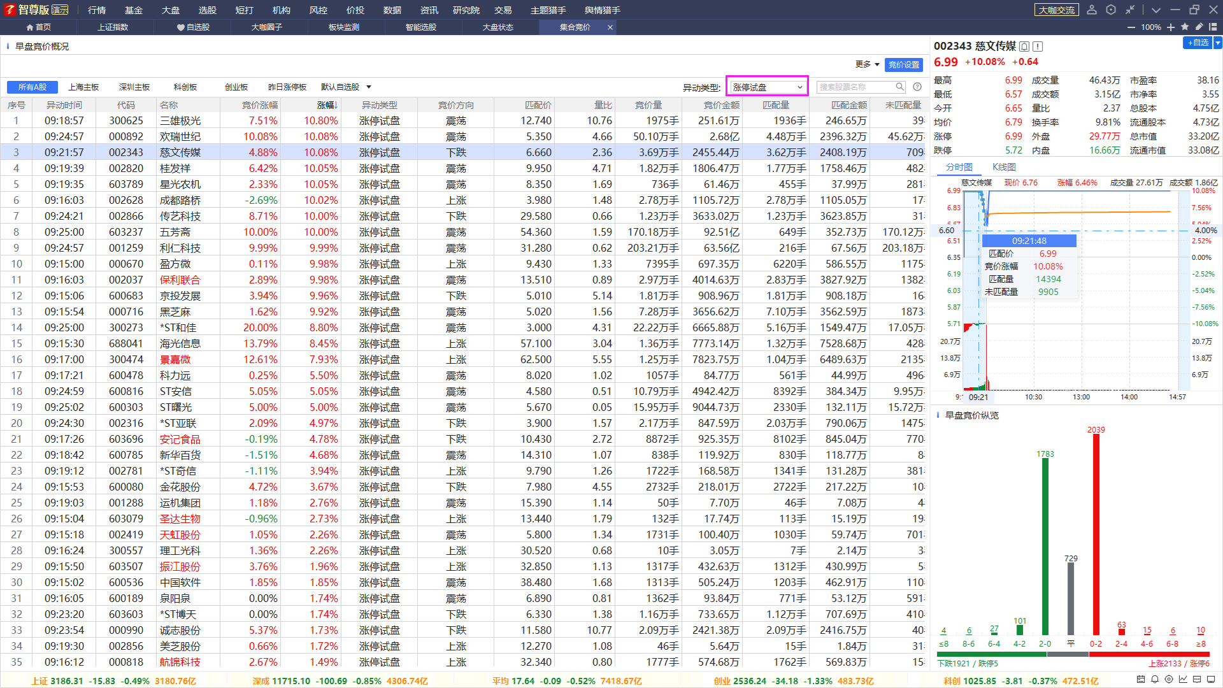Click the 大咖交流 button
This screenshot has width=1223, height=688.
point(1057,10)
